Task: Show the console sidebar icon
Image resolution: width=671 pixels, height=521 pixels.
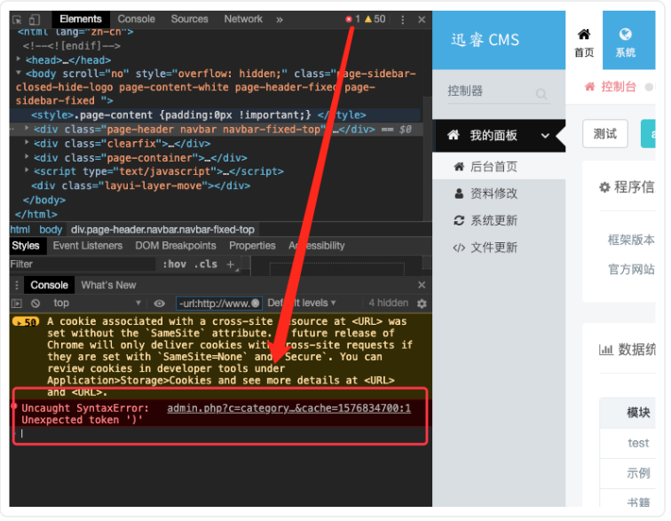Action: point(17,305)
